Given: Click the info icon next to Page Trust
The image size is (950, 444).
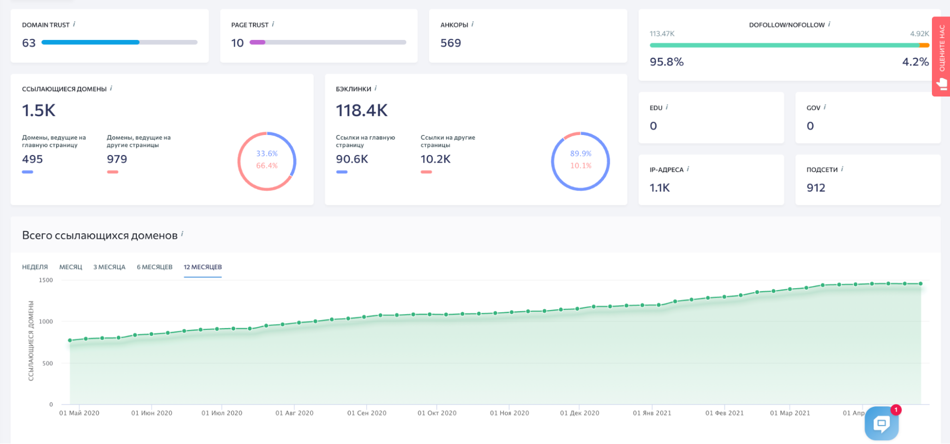Looking at the screenshot, I should point(273,24).
